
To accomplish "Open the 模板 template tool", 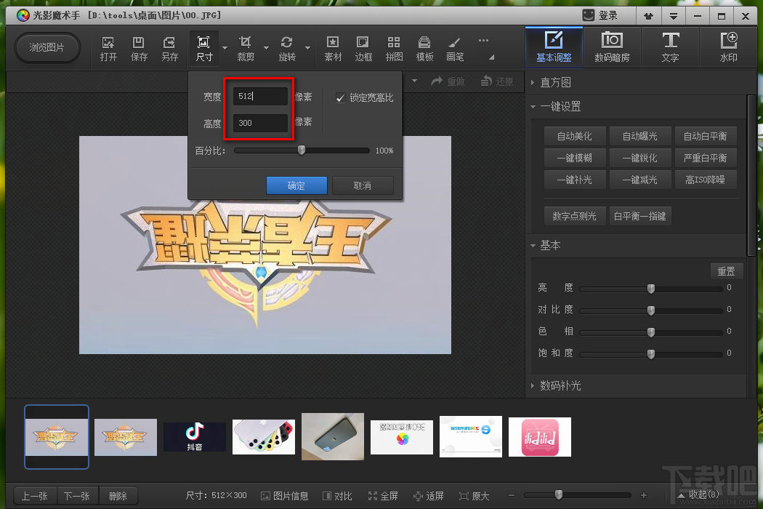I will (x=424, y=48).
